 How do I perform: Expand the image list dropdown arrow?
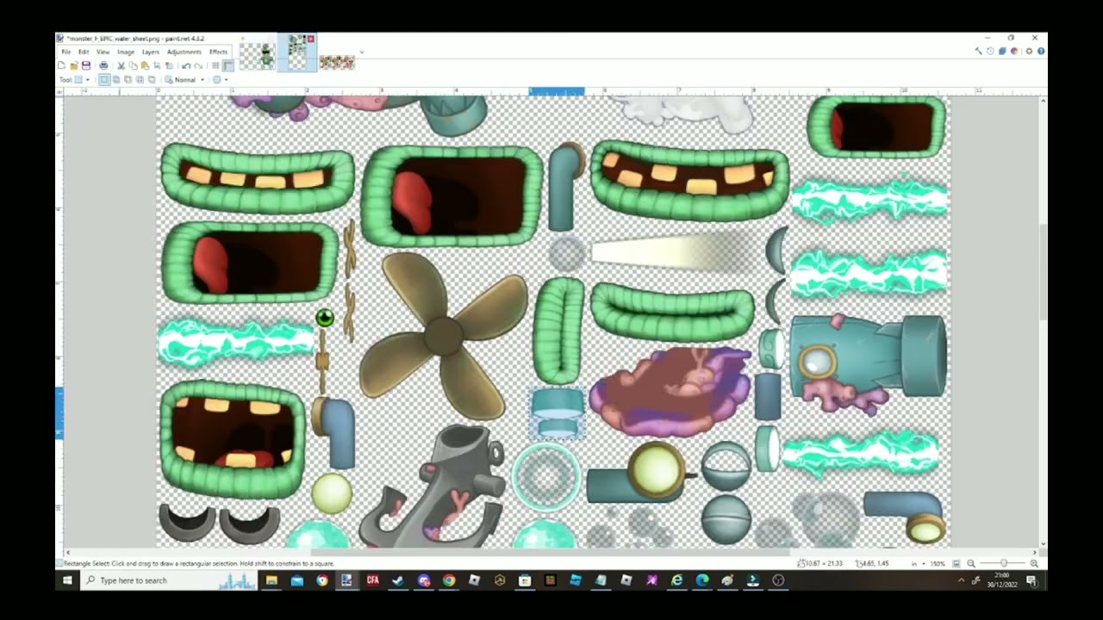(362, 52)
